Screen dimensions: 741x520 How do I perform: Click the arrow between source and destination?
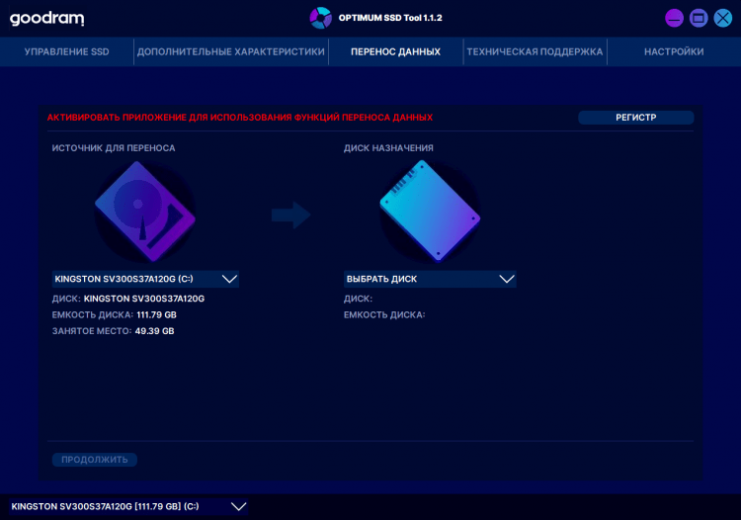pos(290,216)
